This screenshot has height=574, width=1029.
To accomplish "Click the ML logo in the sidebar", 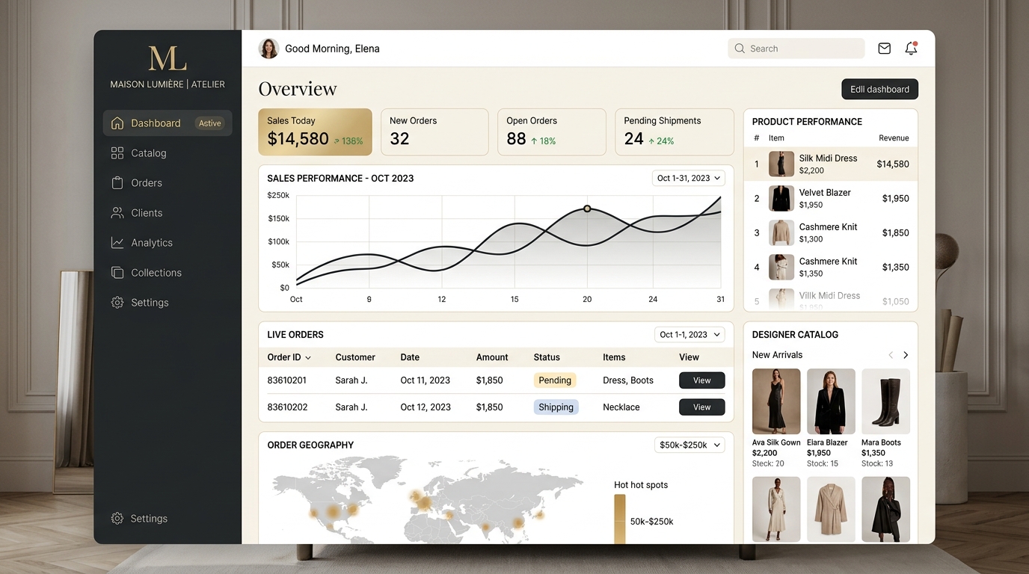I will click(x=168, y=58).
